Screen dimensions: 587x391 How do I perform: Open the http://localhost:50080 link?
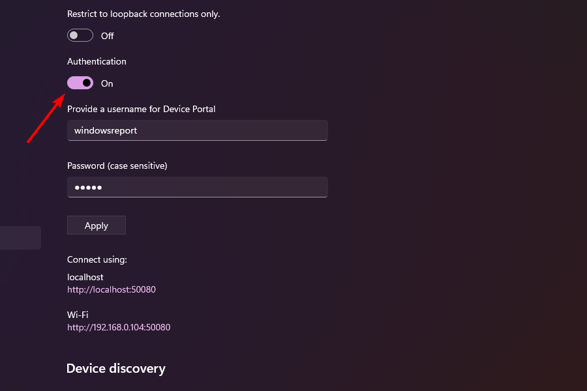pyautogui.click(x=112, y=289)
